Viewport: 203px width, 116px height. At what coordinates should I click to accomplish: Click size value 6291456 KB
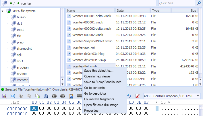[190, 60]
